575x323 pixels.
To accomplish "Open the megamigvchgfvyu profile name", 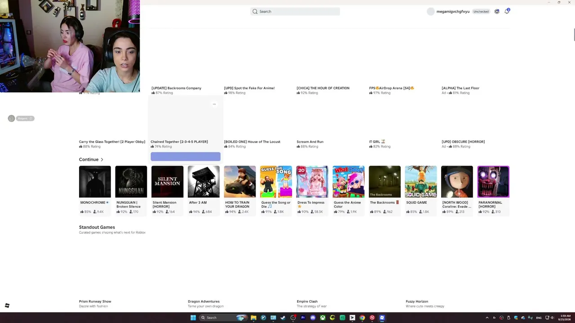I will (453, 12).
